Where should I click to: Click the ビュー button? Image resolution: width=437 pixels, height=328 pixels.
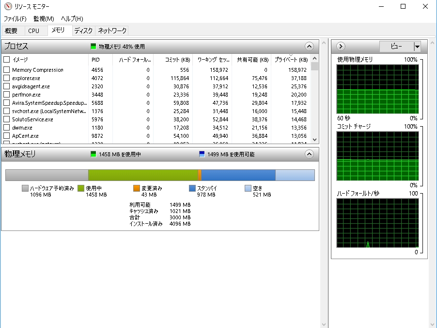point(397,47)
